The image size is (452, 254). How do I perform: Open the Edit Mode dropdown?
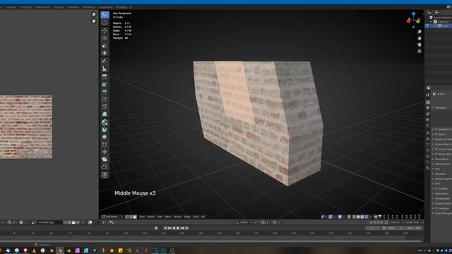[x=112, y=217]
